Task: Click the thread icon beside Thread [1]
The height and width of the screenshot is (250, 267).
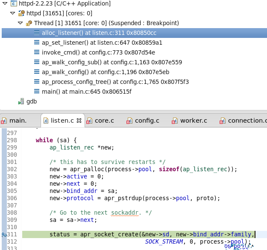Action: point(29,23)
